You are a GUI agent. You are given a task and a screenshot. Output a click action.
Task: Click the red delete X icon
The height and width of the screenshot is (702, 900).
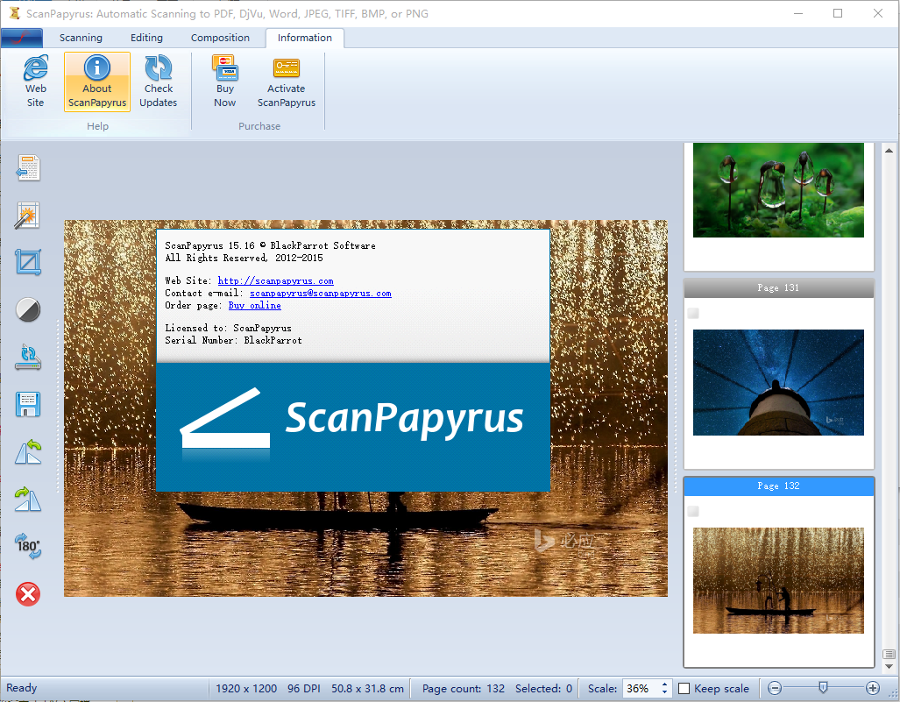29,595
